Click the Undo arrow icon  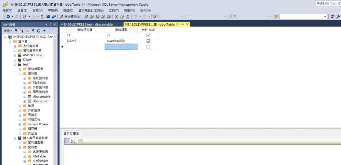tap(135, 17)
